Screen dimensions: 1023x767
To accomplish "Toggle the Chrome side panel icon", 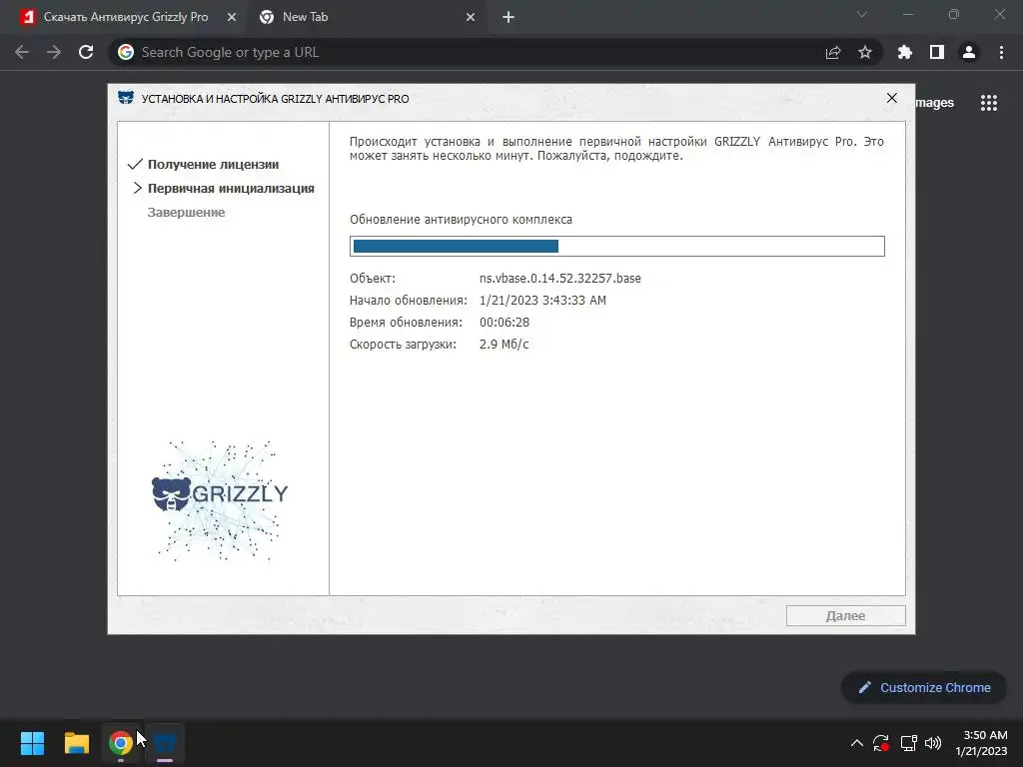I will click(x=937, y=52).
